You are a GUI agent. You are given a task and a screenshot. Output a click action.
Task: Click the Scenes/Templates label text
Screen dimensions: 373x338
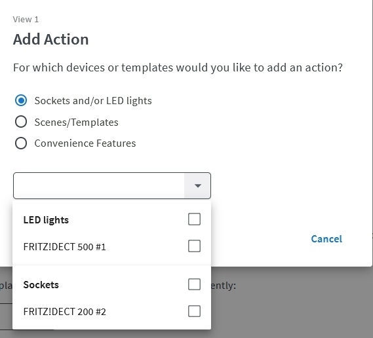(76, 122)
